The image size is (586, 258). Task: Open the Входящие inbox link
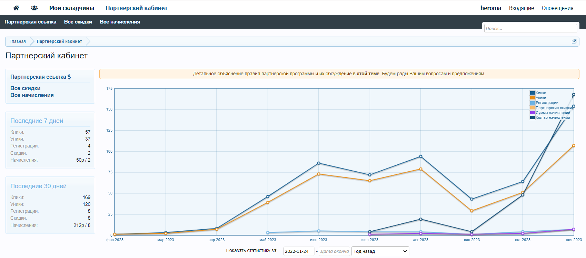521,8
